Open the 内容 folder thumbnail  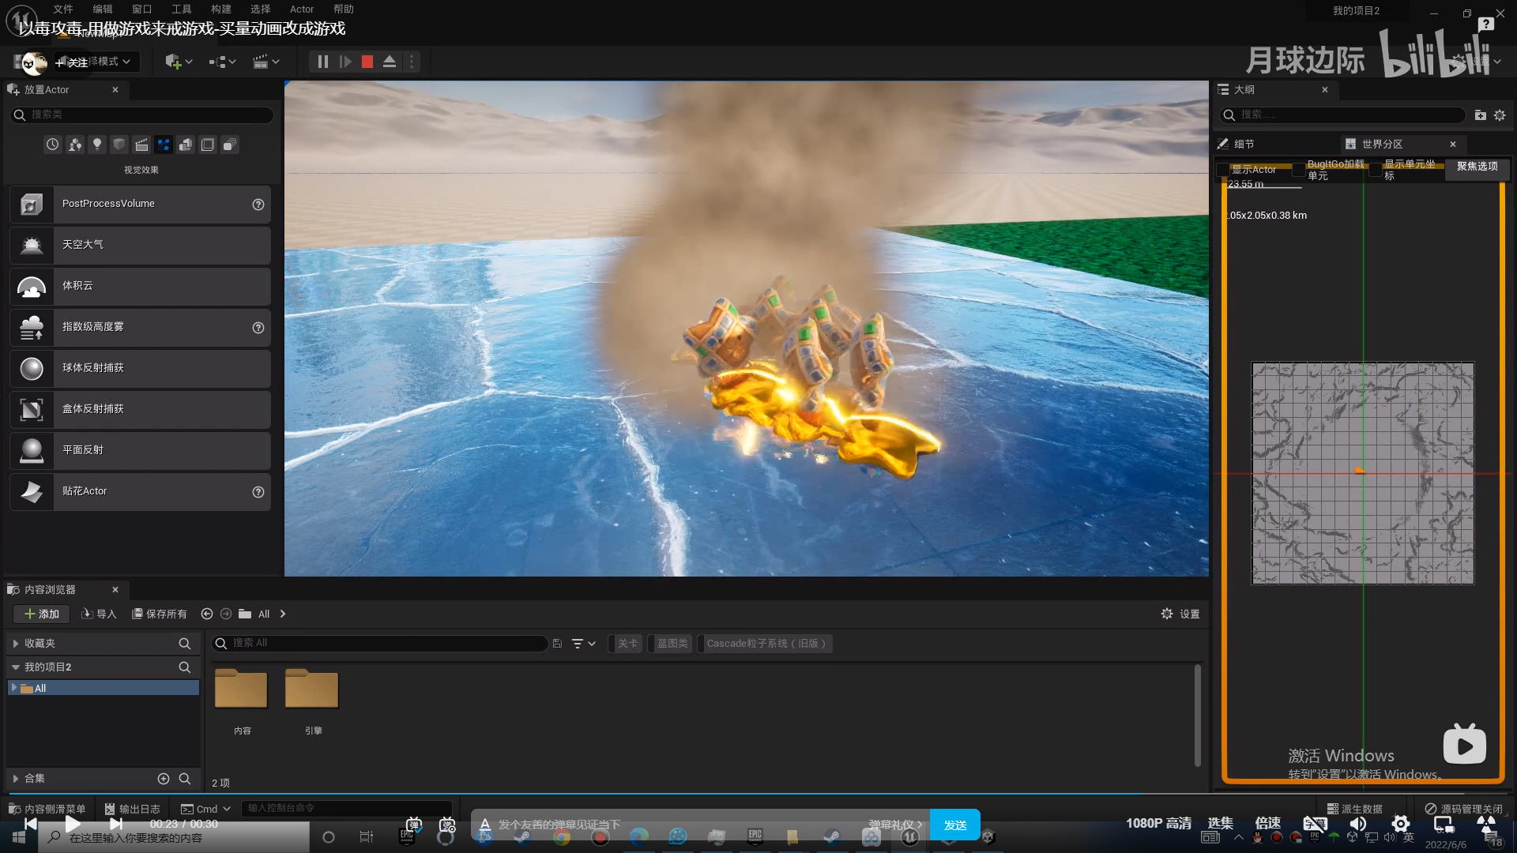coord(241,692)
